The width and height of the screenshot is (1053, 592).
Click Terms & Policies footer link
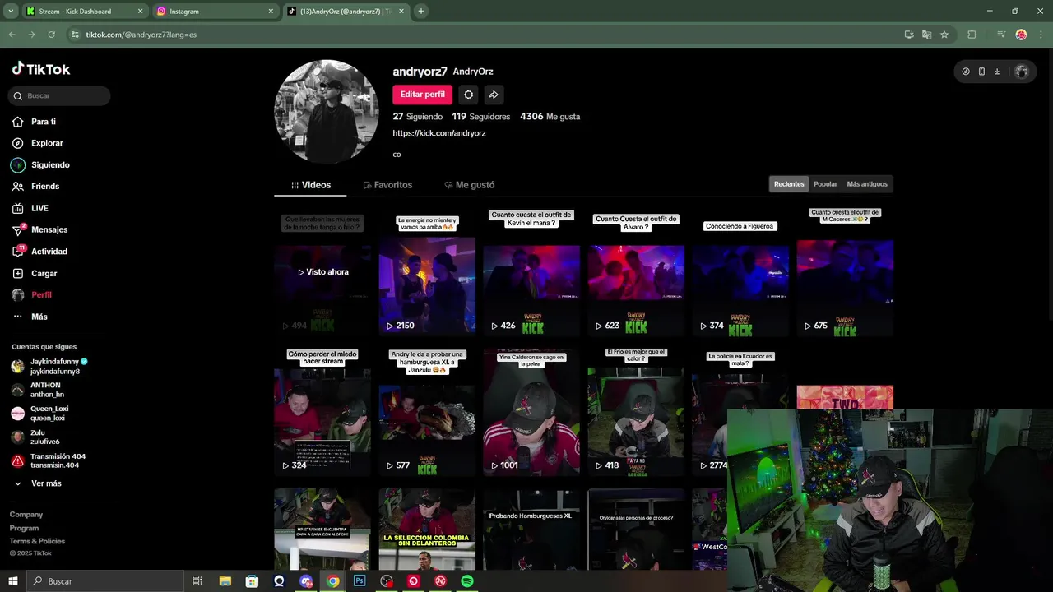click(x=37, y=541)
